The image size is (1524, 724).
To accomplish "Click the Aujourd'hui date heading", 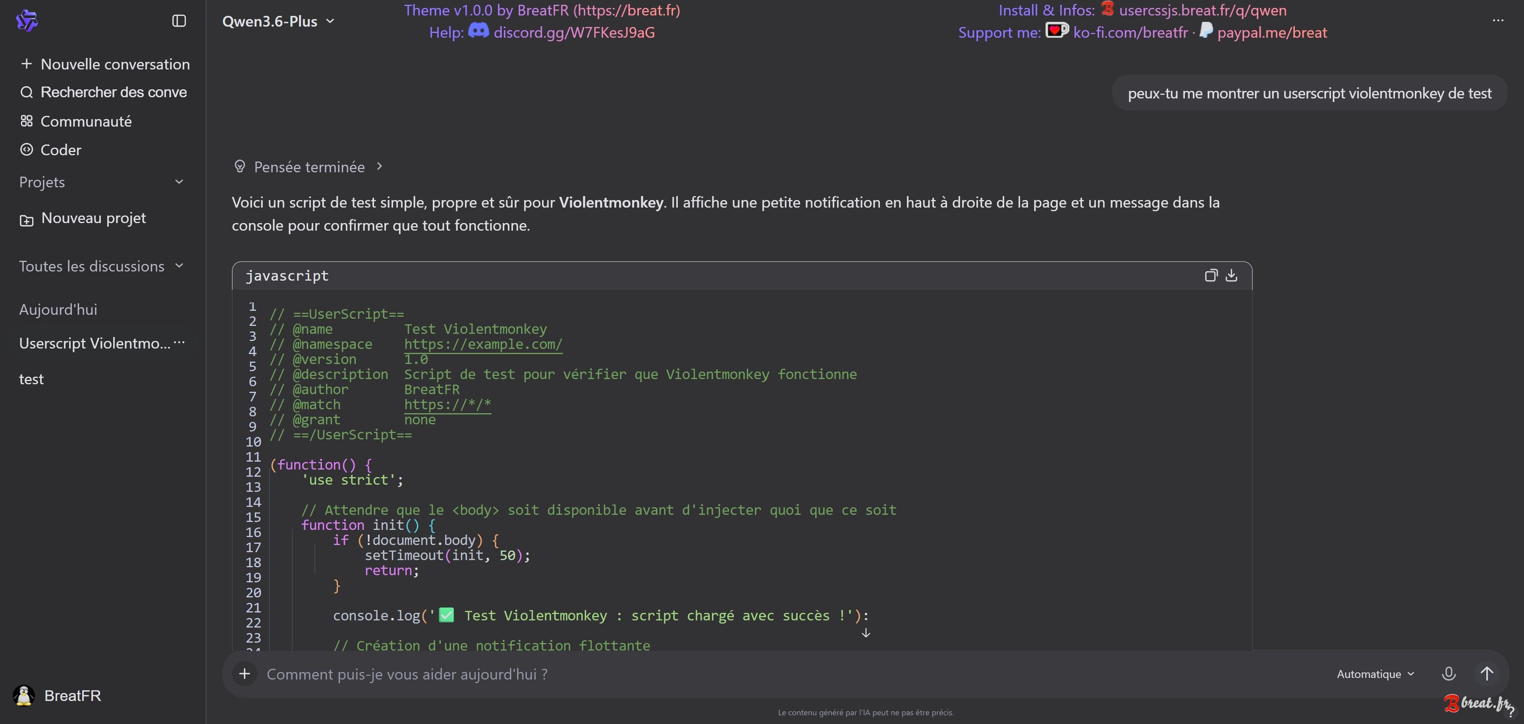I will pos(58,309).
